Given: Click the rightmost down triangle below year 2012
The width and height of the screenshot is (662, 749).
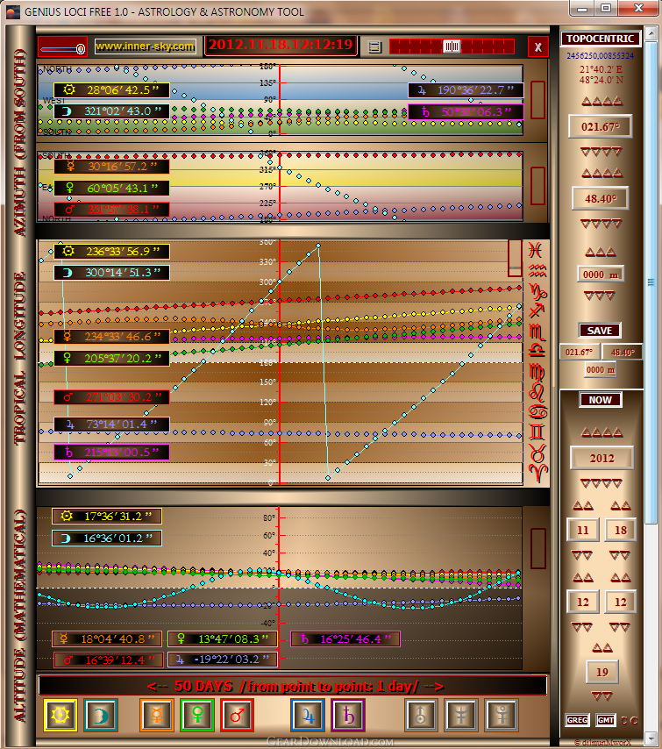Looking at the screenshot, I should coord(617,483).
